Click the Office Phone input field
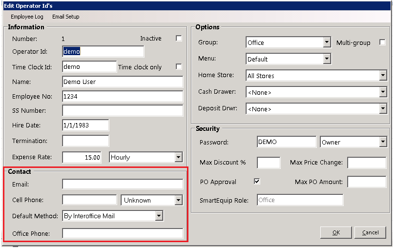This screenshot has height=248, width=393. click(x=123, y=233)
